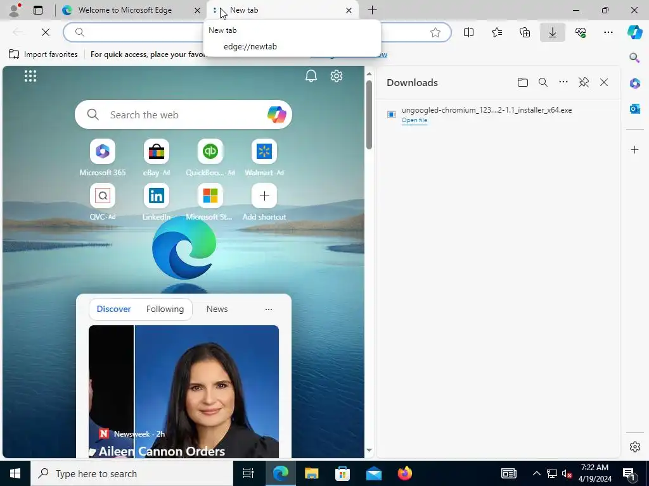
Task: Launch Copilot from the toolbar
Action: click(634, 32)
